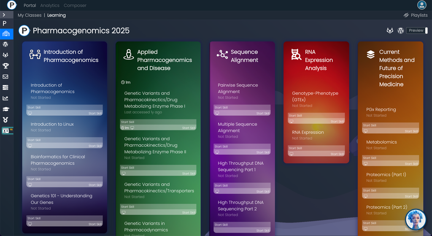The height and width of the screenshot is (236, 432).
Task: Open the RNA Expression Analysis module title
Action: coord(319,60)
